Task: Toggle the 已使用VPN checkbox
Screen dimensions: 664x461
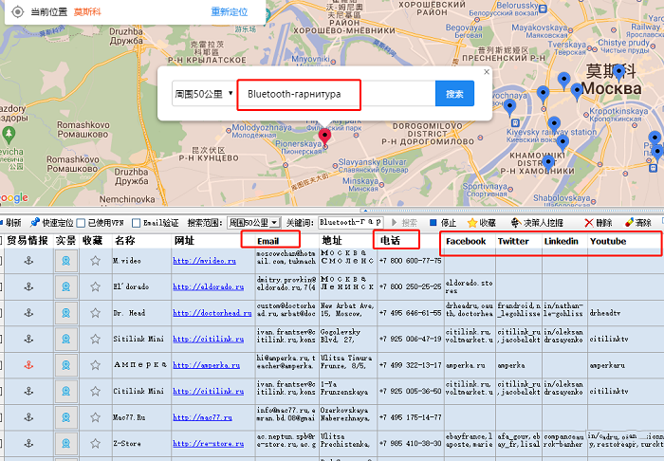Action: point(81,223)
